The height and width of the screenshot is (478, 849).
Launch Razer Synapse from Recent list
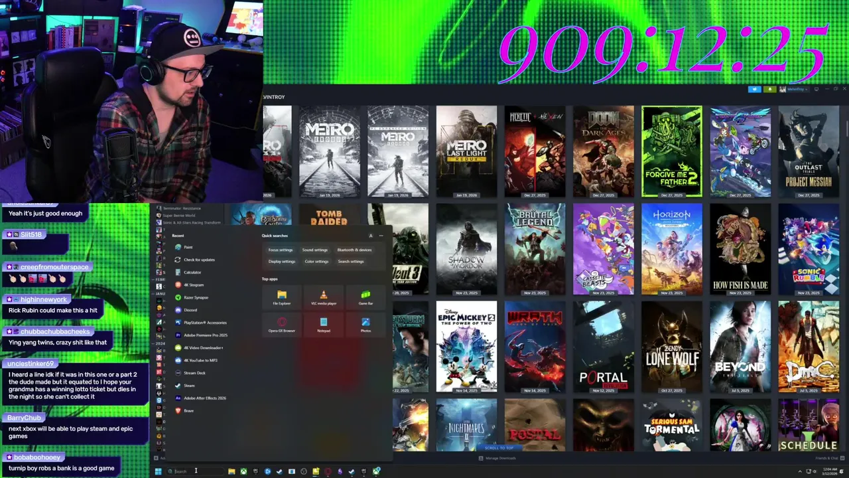[191, 297]
